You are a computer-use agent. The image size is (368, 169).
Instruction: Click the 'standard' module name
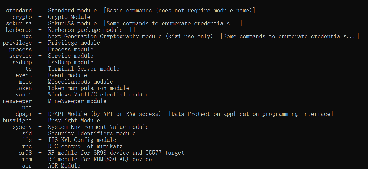click(19, 11)
